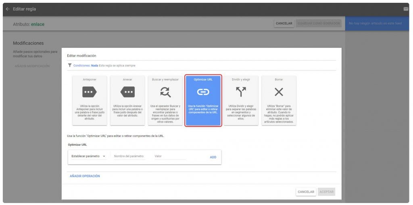This screenshot has height=205, width=413.
Task: Click the ACEPTAR button
Action: [327, 192]
